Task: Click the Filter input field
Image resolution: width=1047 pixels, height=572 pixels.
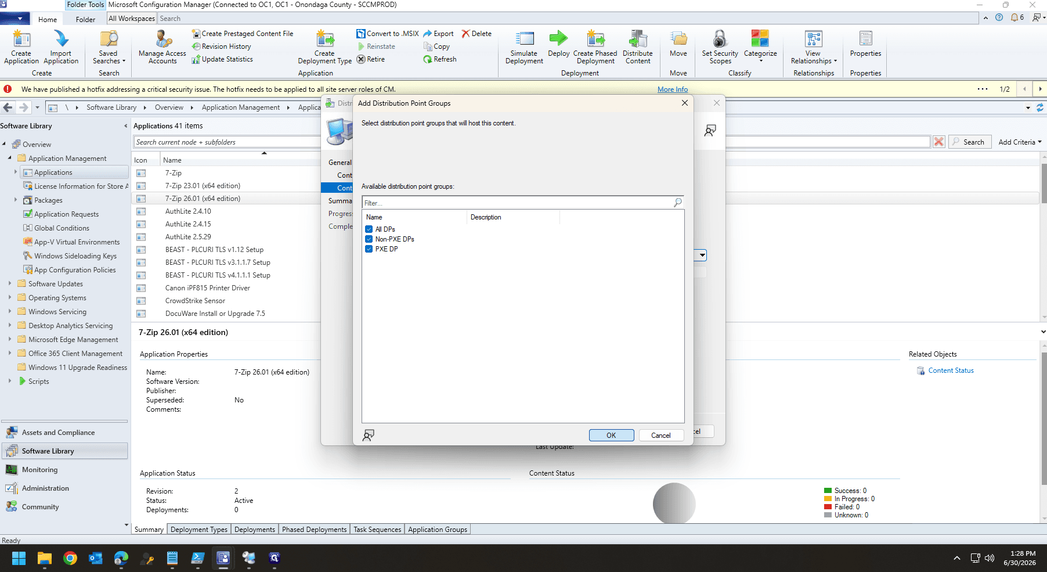Action: pyautogui.click(x=518, y=203)
